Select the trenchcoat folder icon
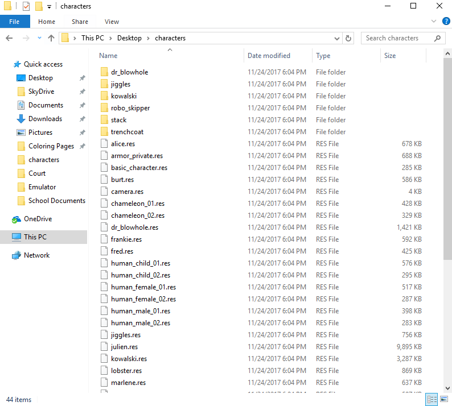This screenshot has width=452, height=406. pos(104,132)
